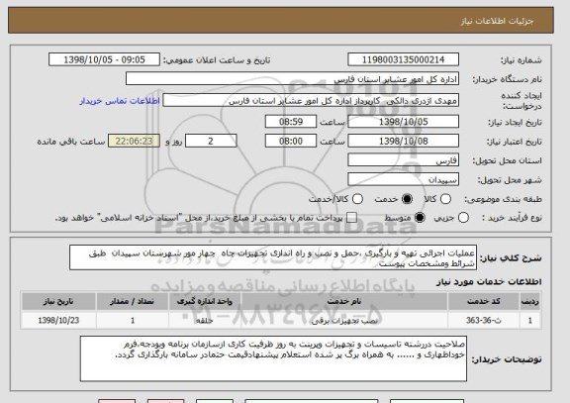Click the توضیحات خریدار text area
This screenshot has width=570, height=403.
tap(273, 358)
